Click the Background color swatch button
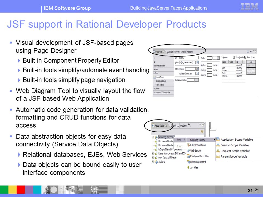The image size is (263, 197). [x=196, y=80]
